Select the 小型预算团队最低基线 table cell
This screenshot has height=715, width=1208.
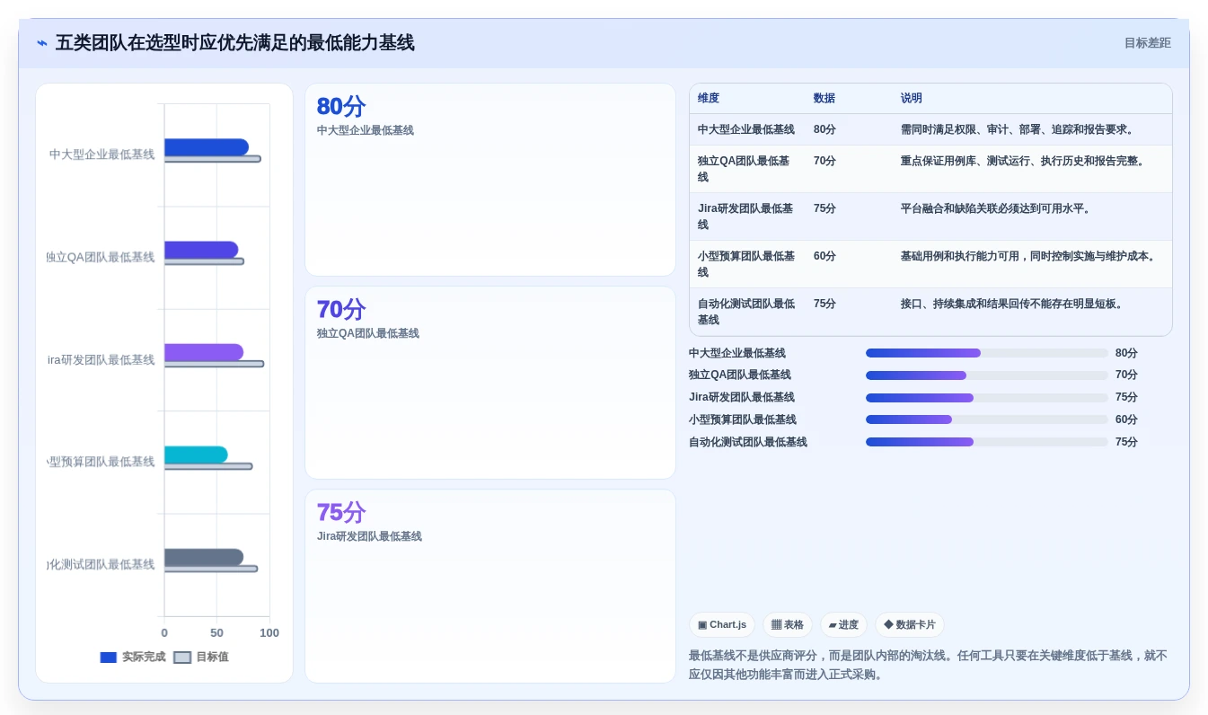click(746, 264)
